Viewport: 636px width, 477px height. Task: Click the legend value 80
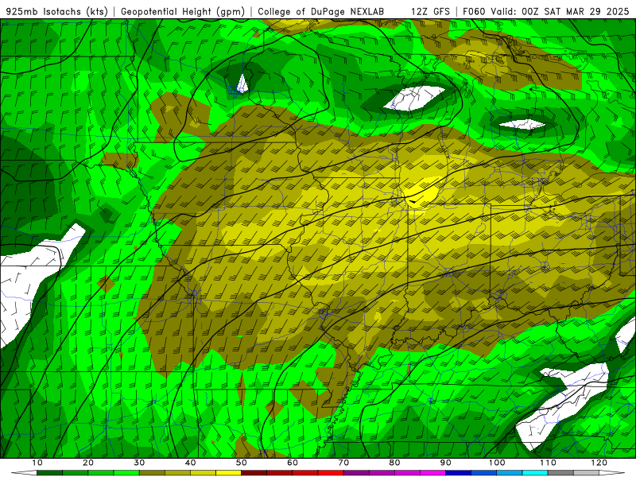pos(394,463)
